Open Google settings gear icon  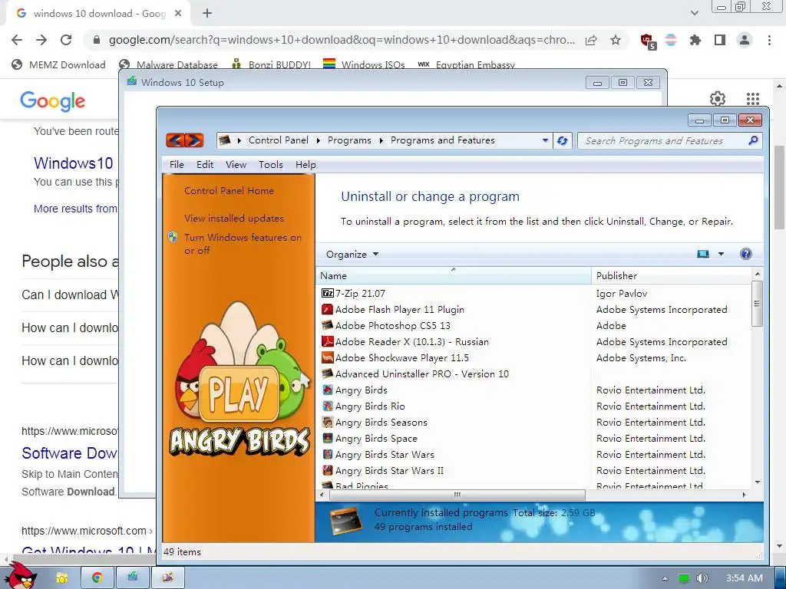point(718,99)
